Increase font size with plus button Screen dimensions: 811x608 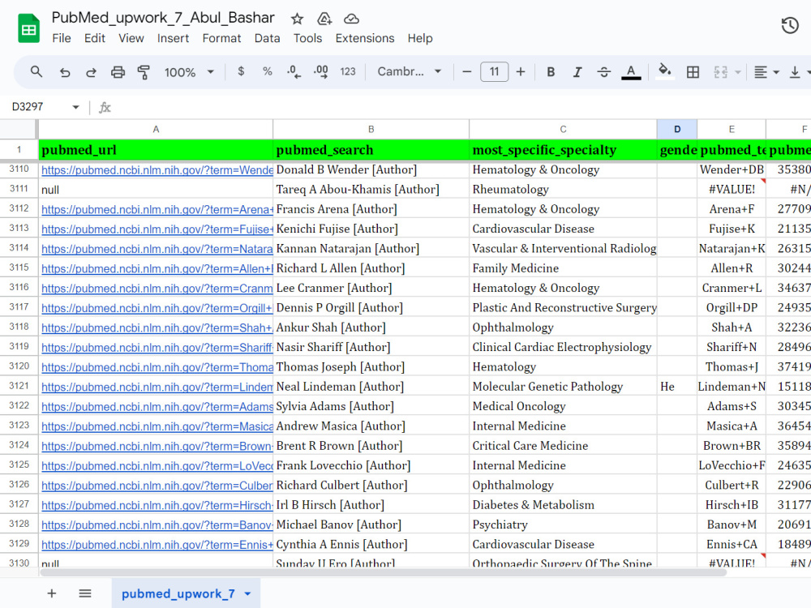(521, 72)
